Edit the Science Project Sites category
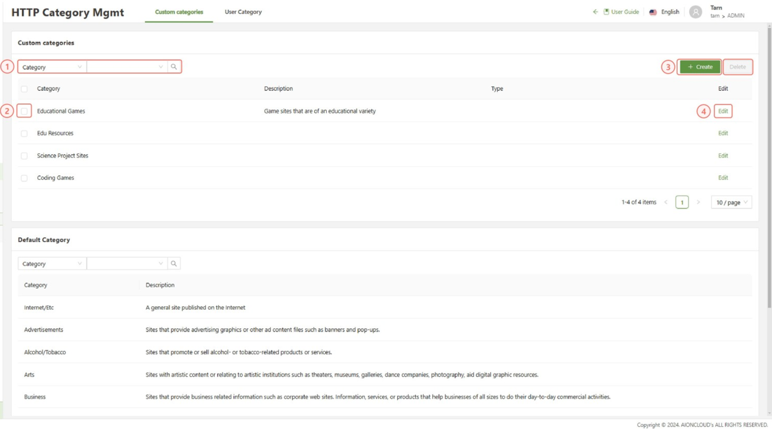 [x=723, y=156]
